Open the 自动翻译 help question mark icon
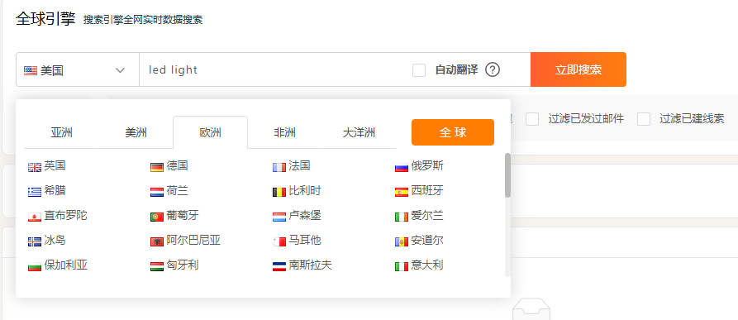This screenshot has height=320, width=738. coord(493,69)
